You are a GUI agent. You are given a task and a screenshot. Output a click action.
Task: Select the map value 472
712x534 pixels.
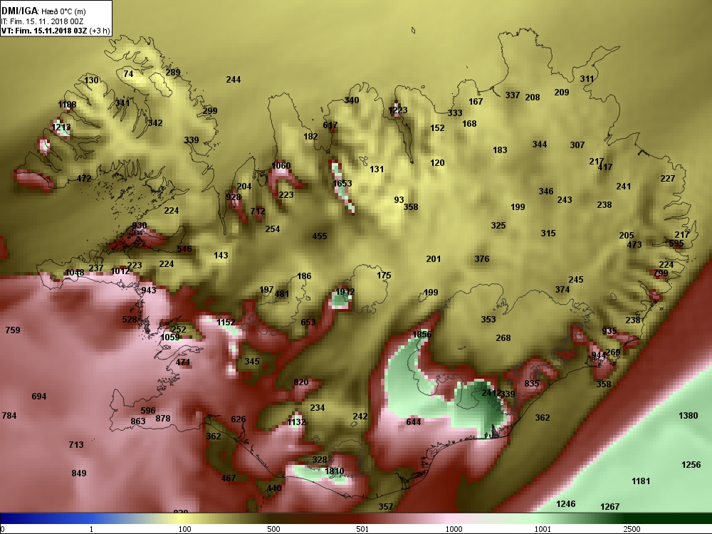pyautogui.click(x=84, y=179)
